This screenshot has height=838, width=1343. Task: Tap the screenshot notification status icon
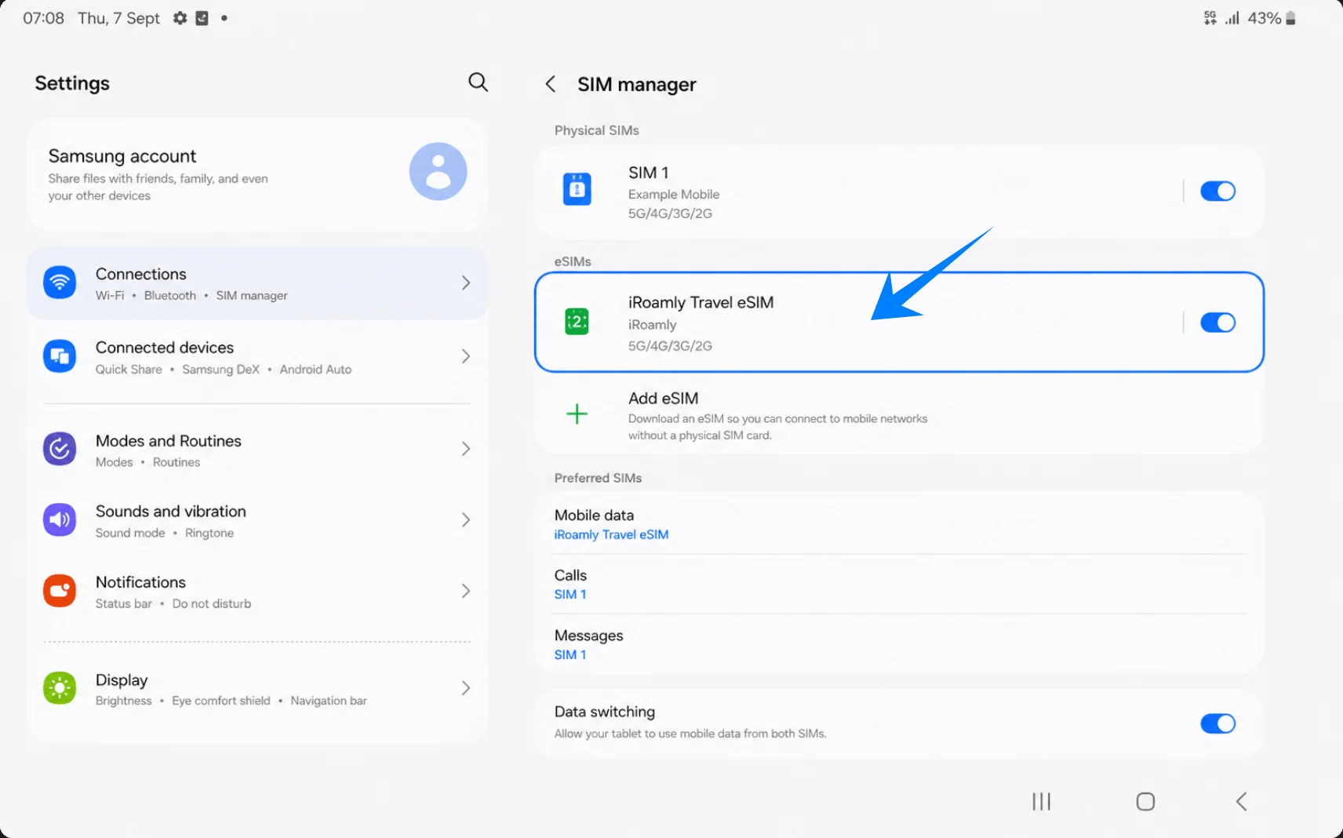click(202, 18)
